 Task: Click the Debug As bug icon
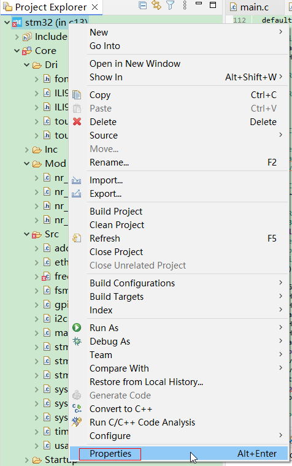point(77,341)
